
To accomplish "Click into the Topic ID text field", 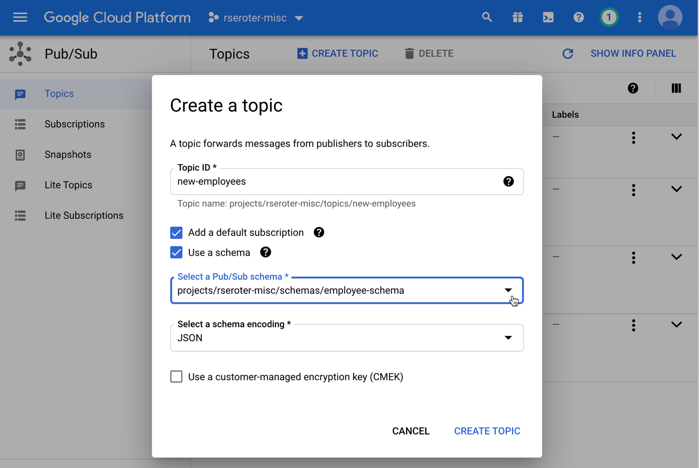I will 335,182.
